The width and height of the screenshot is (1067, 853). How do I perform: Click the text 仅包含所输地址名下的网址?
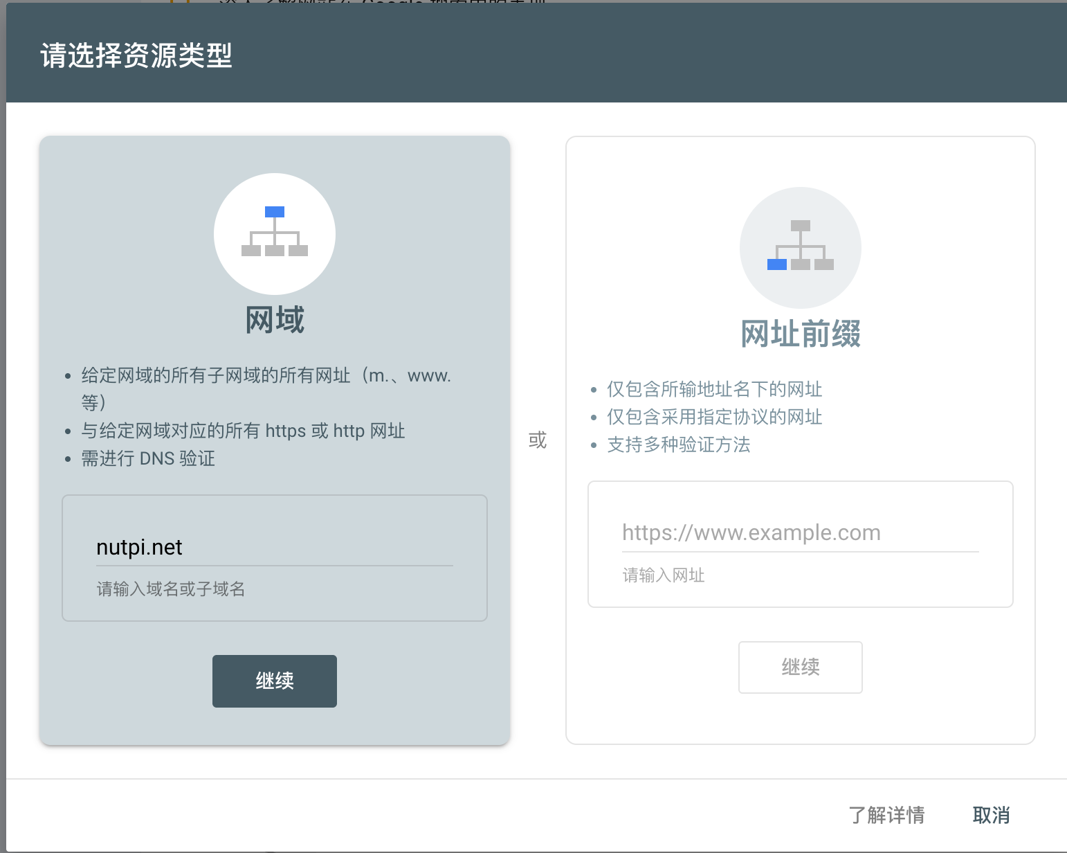click(x=715, y=389)
